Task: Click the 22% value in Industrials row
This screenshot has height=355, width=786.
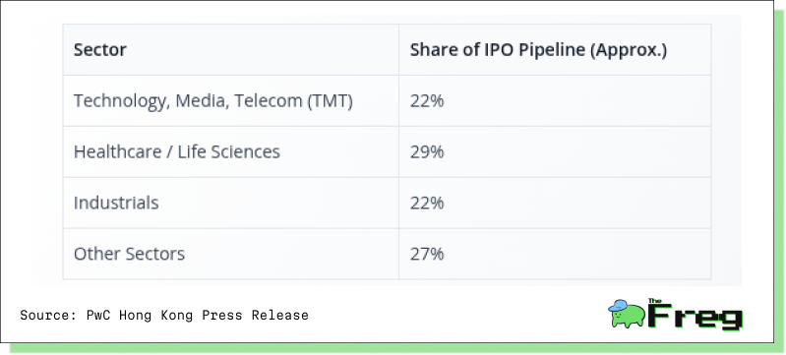Action: click(427, 204)
